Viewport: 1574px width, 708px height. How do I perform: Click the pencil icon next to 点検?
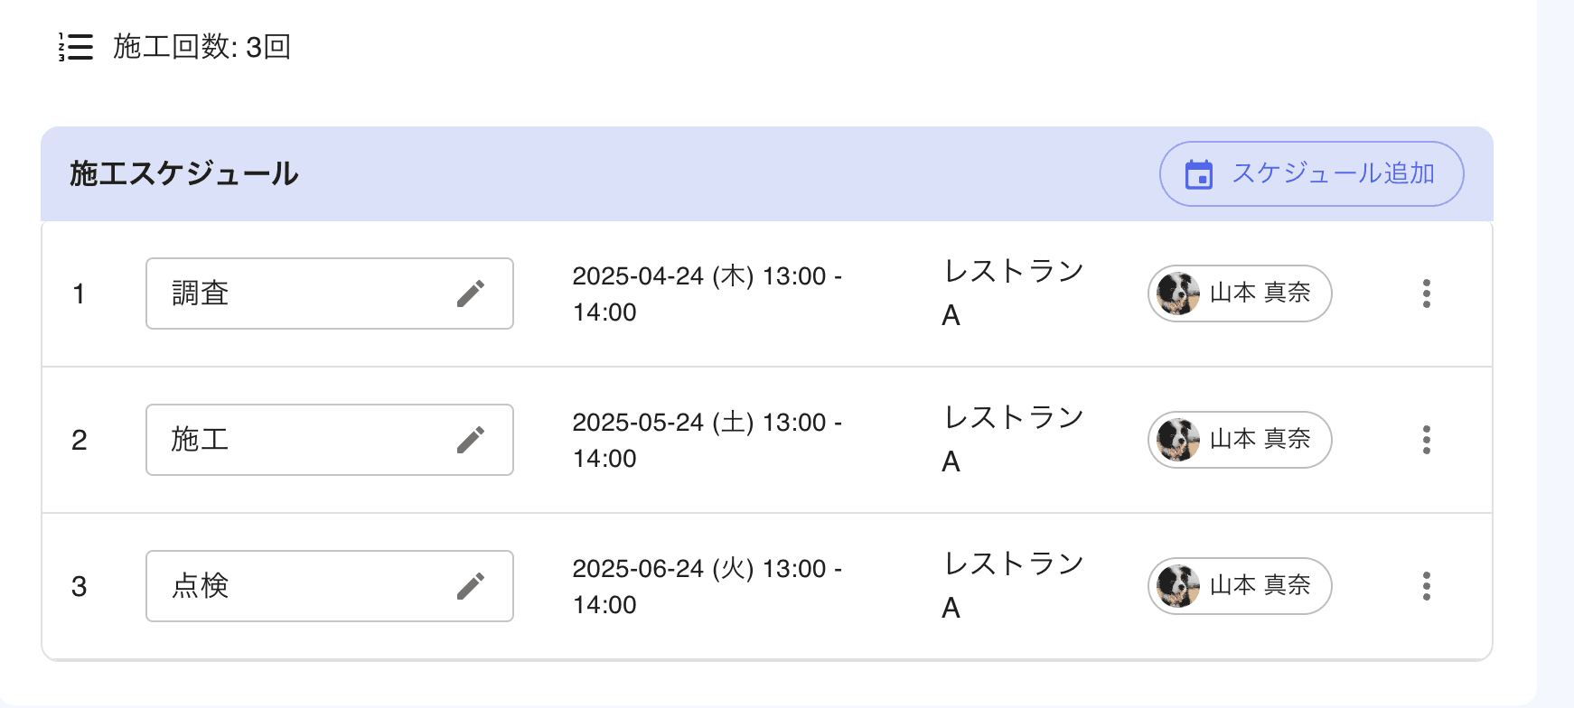(471, 586)
